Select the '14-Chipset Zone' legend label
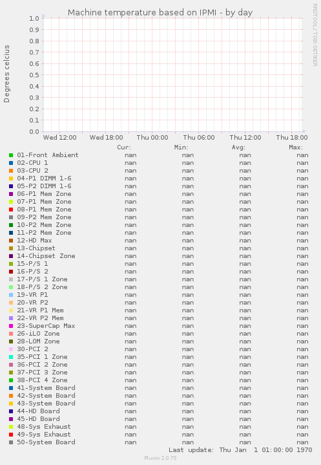This screenshot has width=321, height=465. click(46, 256)
